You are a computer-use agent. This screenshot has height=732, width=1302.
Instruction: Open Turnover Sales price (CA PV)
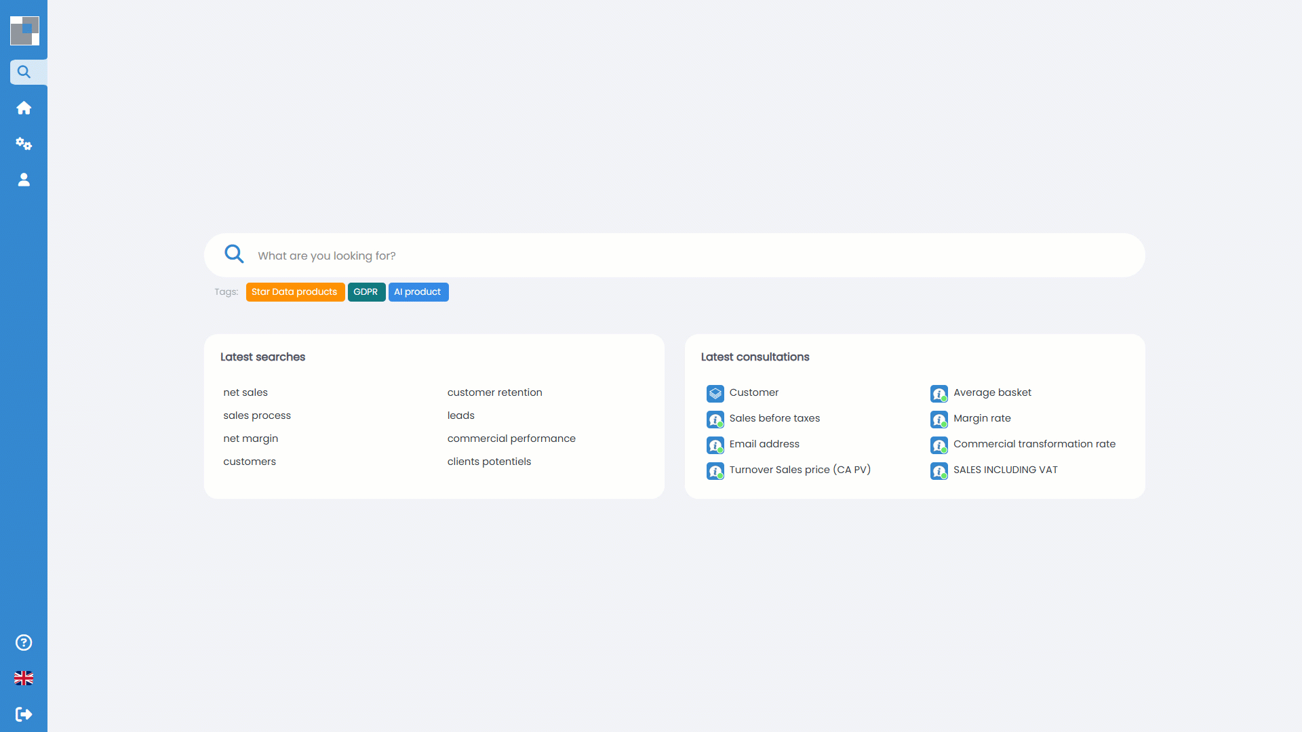[800, 470]
